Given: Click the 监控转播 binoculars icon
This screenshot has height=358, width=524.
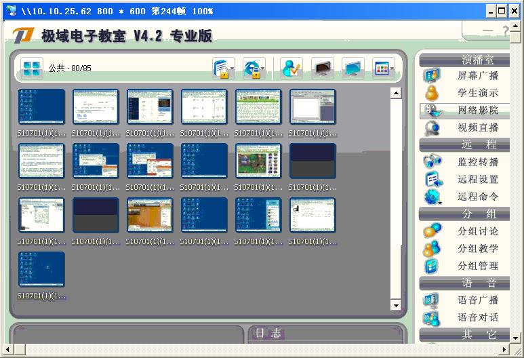Looking at the screenshot, I should pyautogui.click(x=432, y=161).
